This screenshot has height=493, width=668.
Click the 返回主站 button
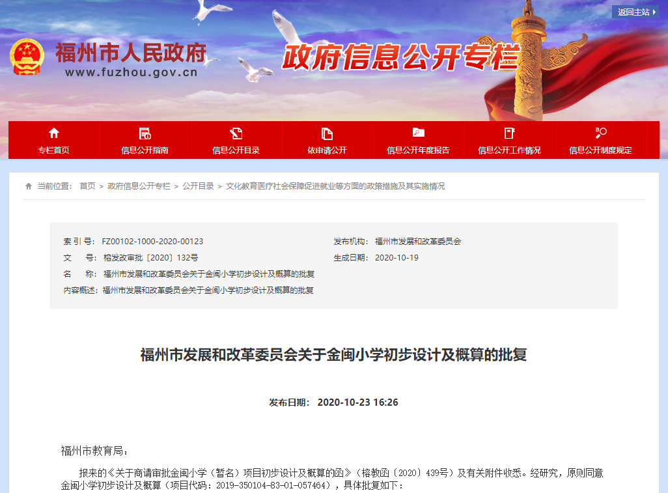tap(635, 12)
